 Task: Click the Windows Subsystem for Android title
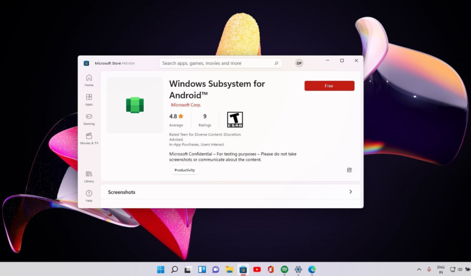217,89
